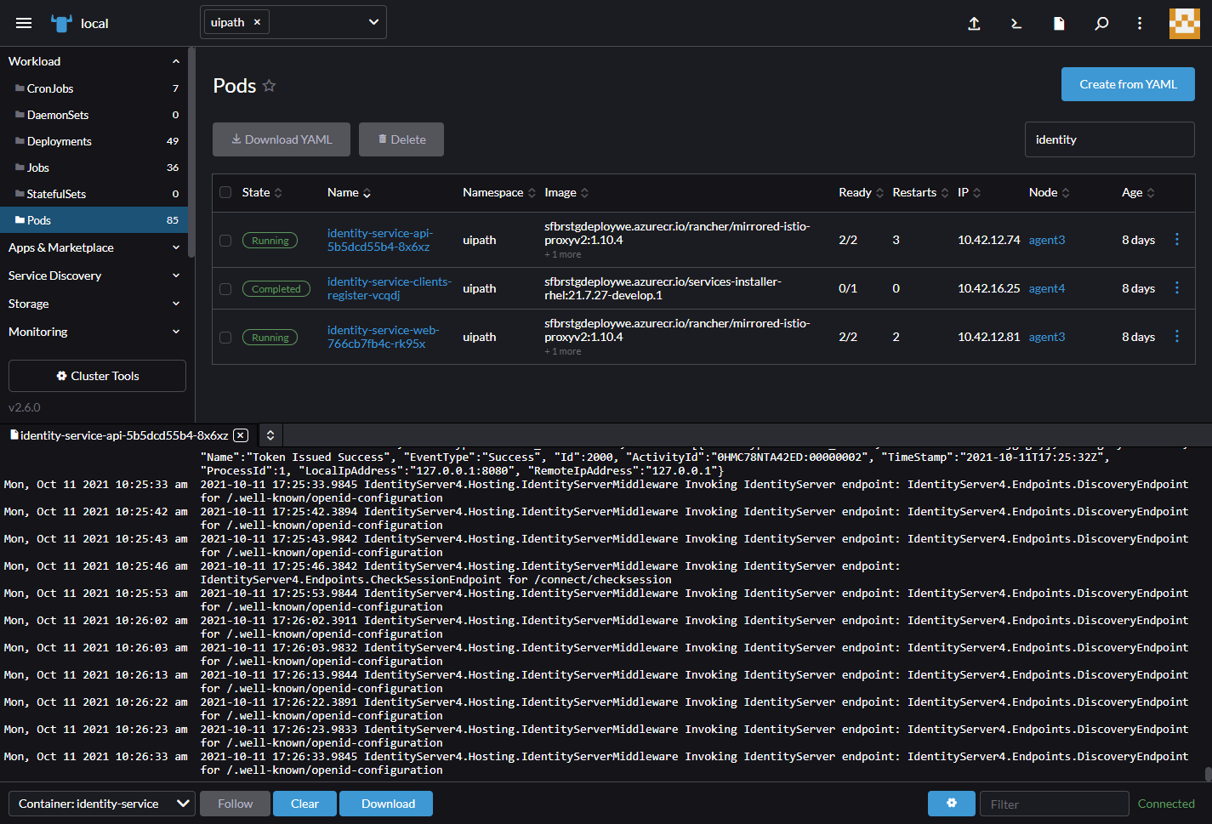This screenshot has width=1212, height=824.
Task: Sort the table by State
Action: pyautogui.click(x=262, y=193)
